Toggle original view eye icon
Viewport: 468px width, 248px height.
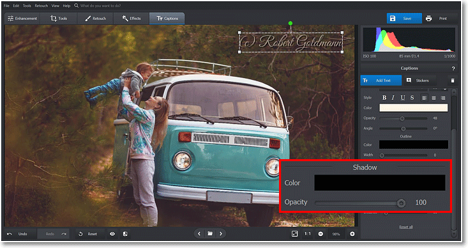pos(112,234)
